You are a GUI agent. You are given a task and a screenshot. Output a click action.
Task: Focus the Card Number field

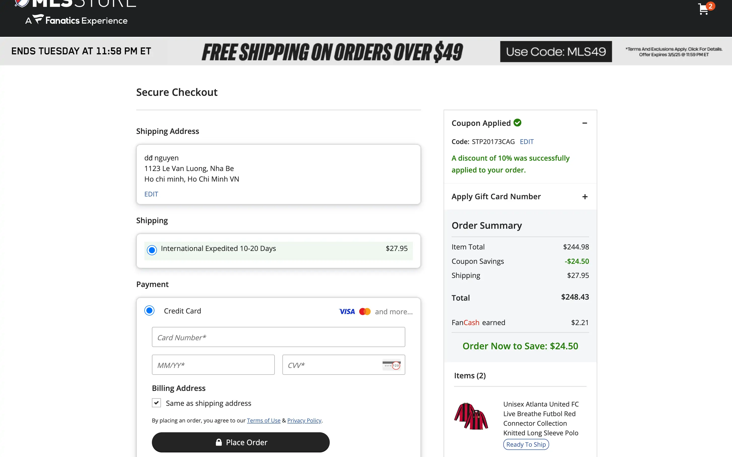coord(278,337)
